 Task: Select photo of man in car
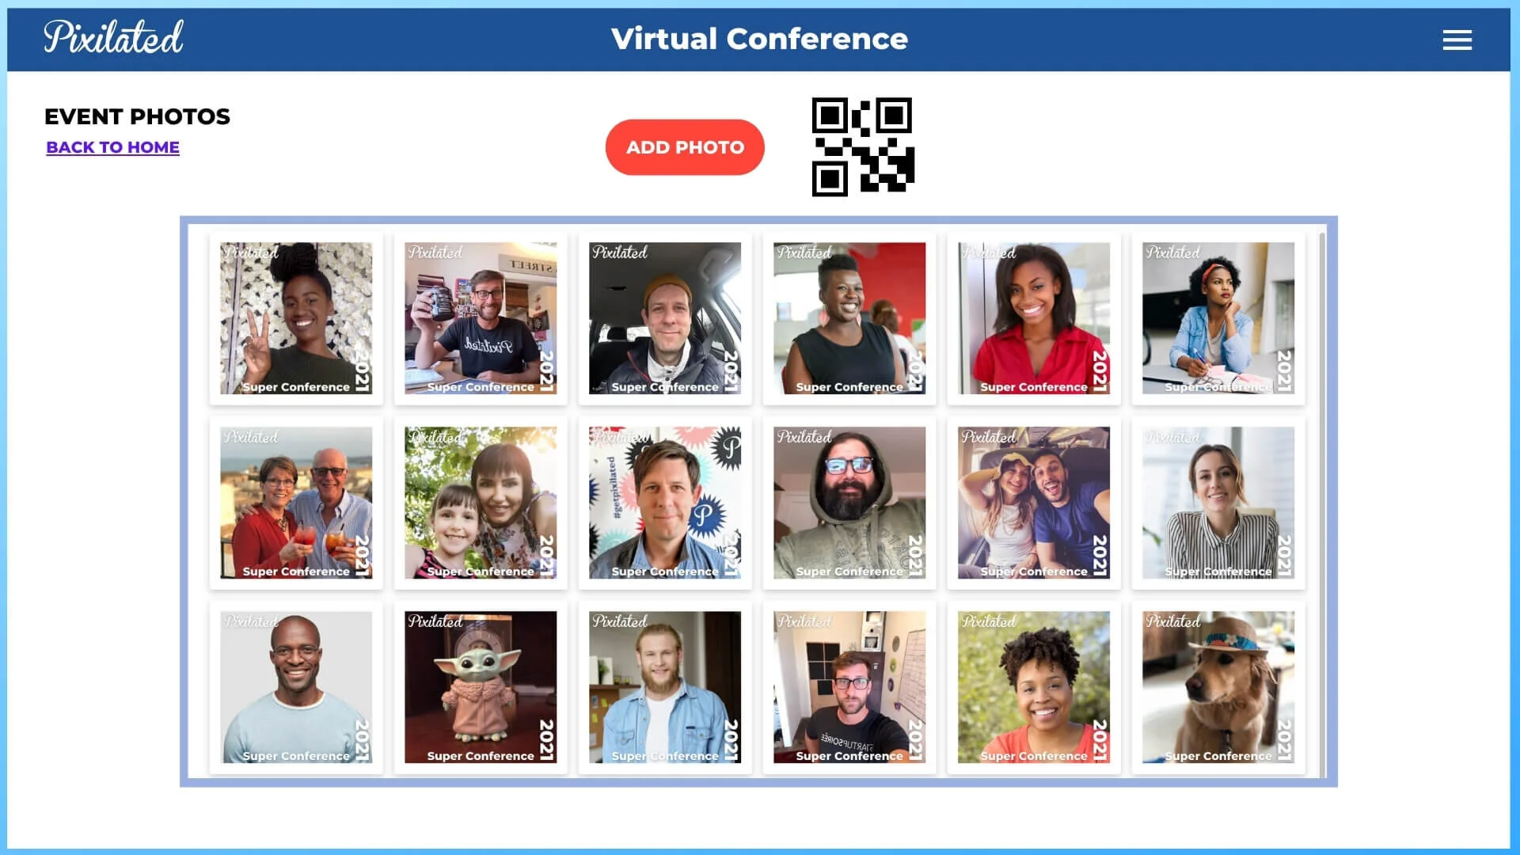coord(665,318)
